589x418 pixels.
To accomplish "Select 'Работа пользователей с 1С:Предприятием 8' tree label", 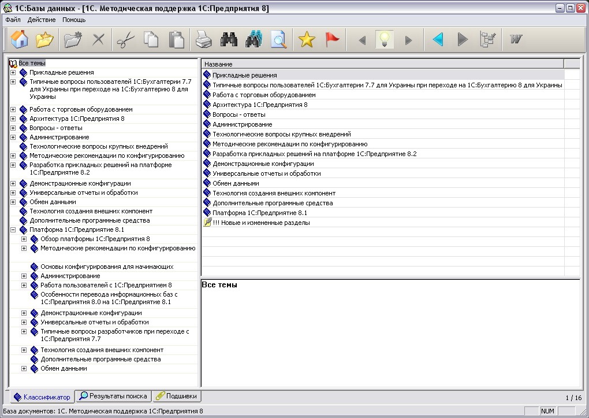I will click(x=106, y=285).
